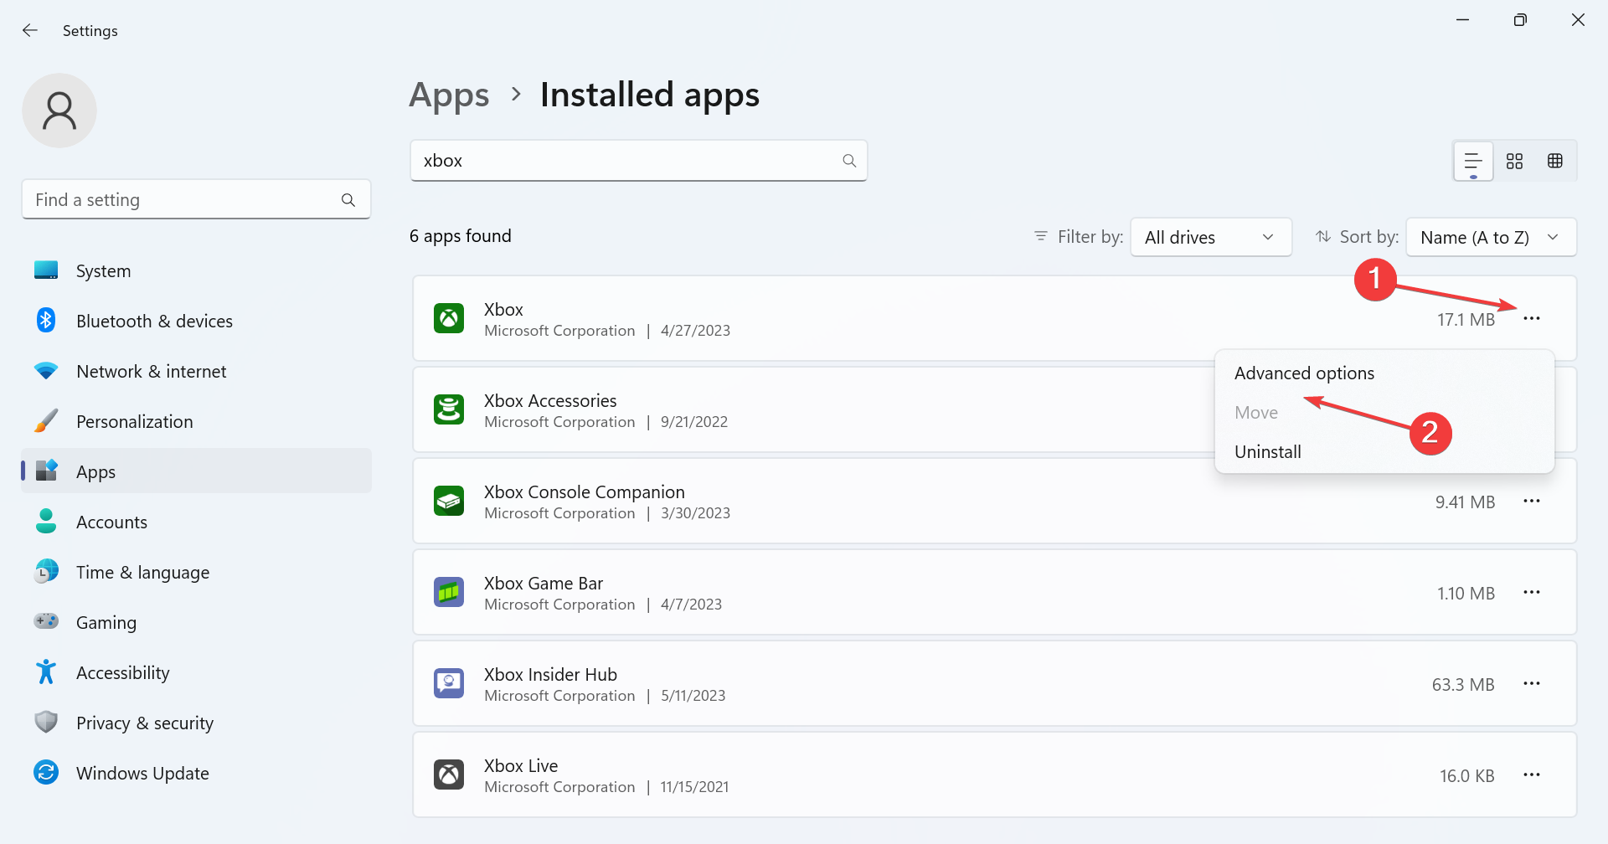The image size is (1608, 844).
Task: Click the Xbox app icon
Action: 449,319
